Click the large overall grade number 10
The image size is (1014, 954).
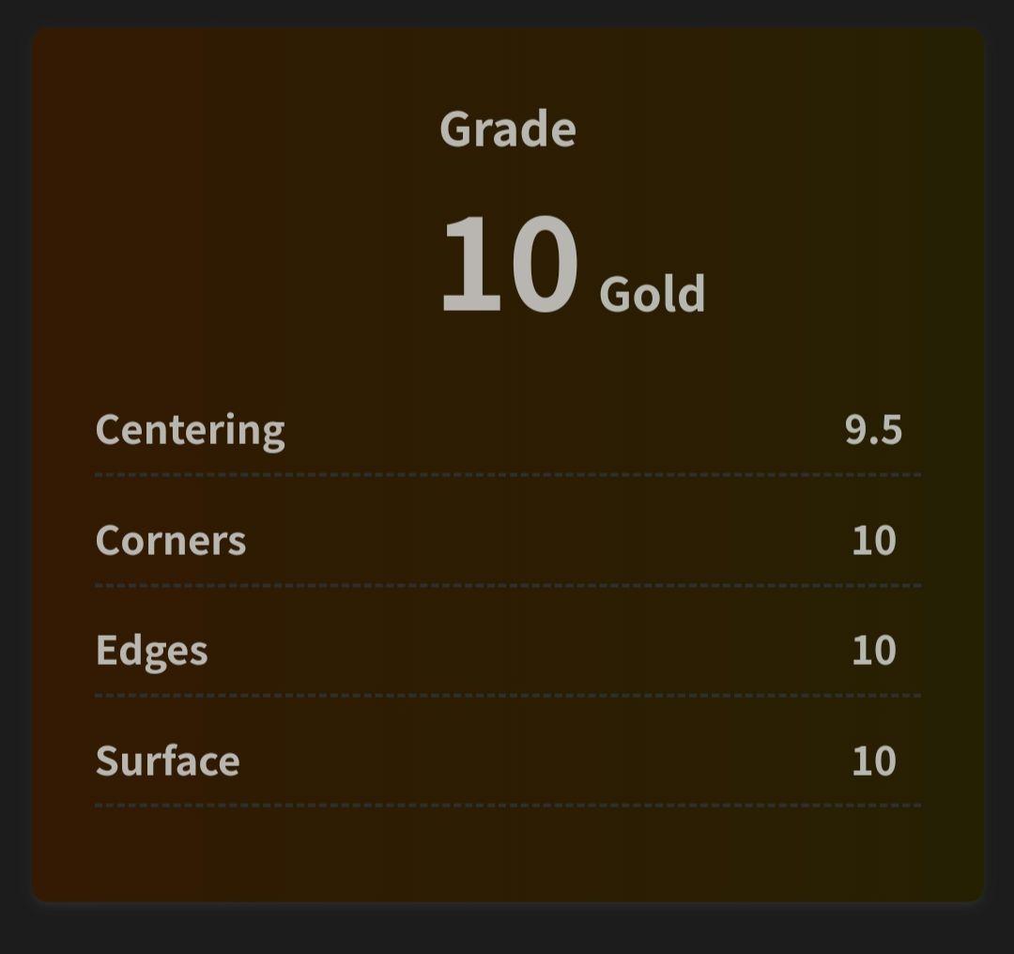click(x=508, y=265)
